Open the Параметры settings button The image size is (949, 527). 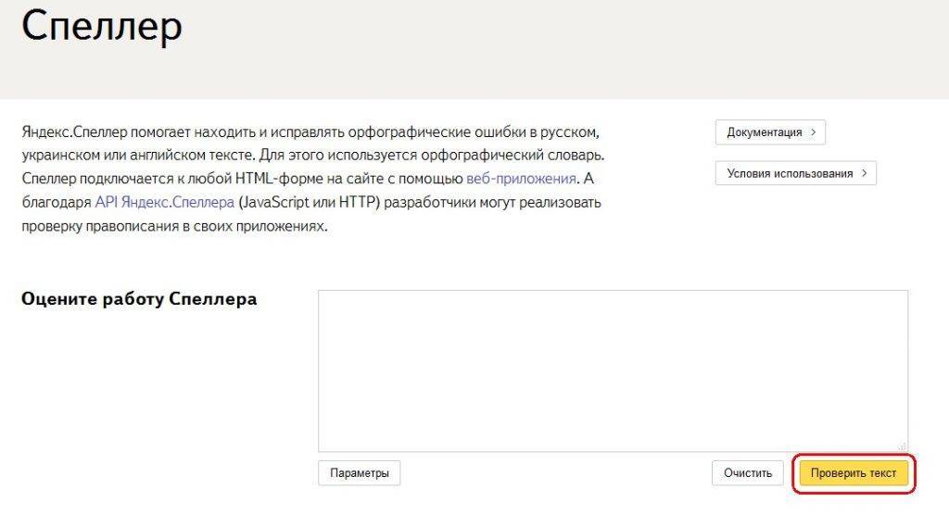click(x=359, y=473)
